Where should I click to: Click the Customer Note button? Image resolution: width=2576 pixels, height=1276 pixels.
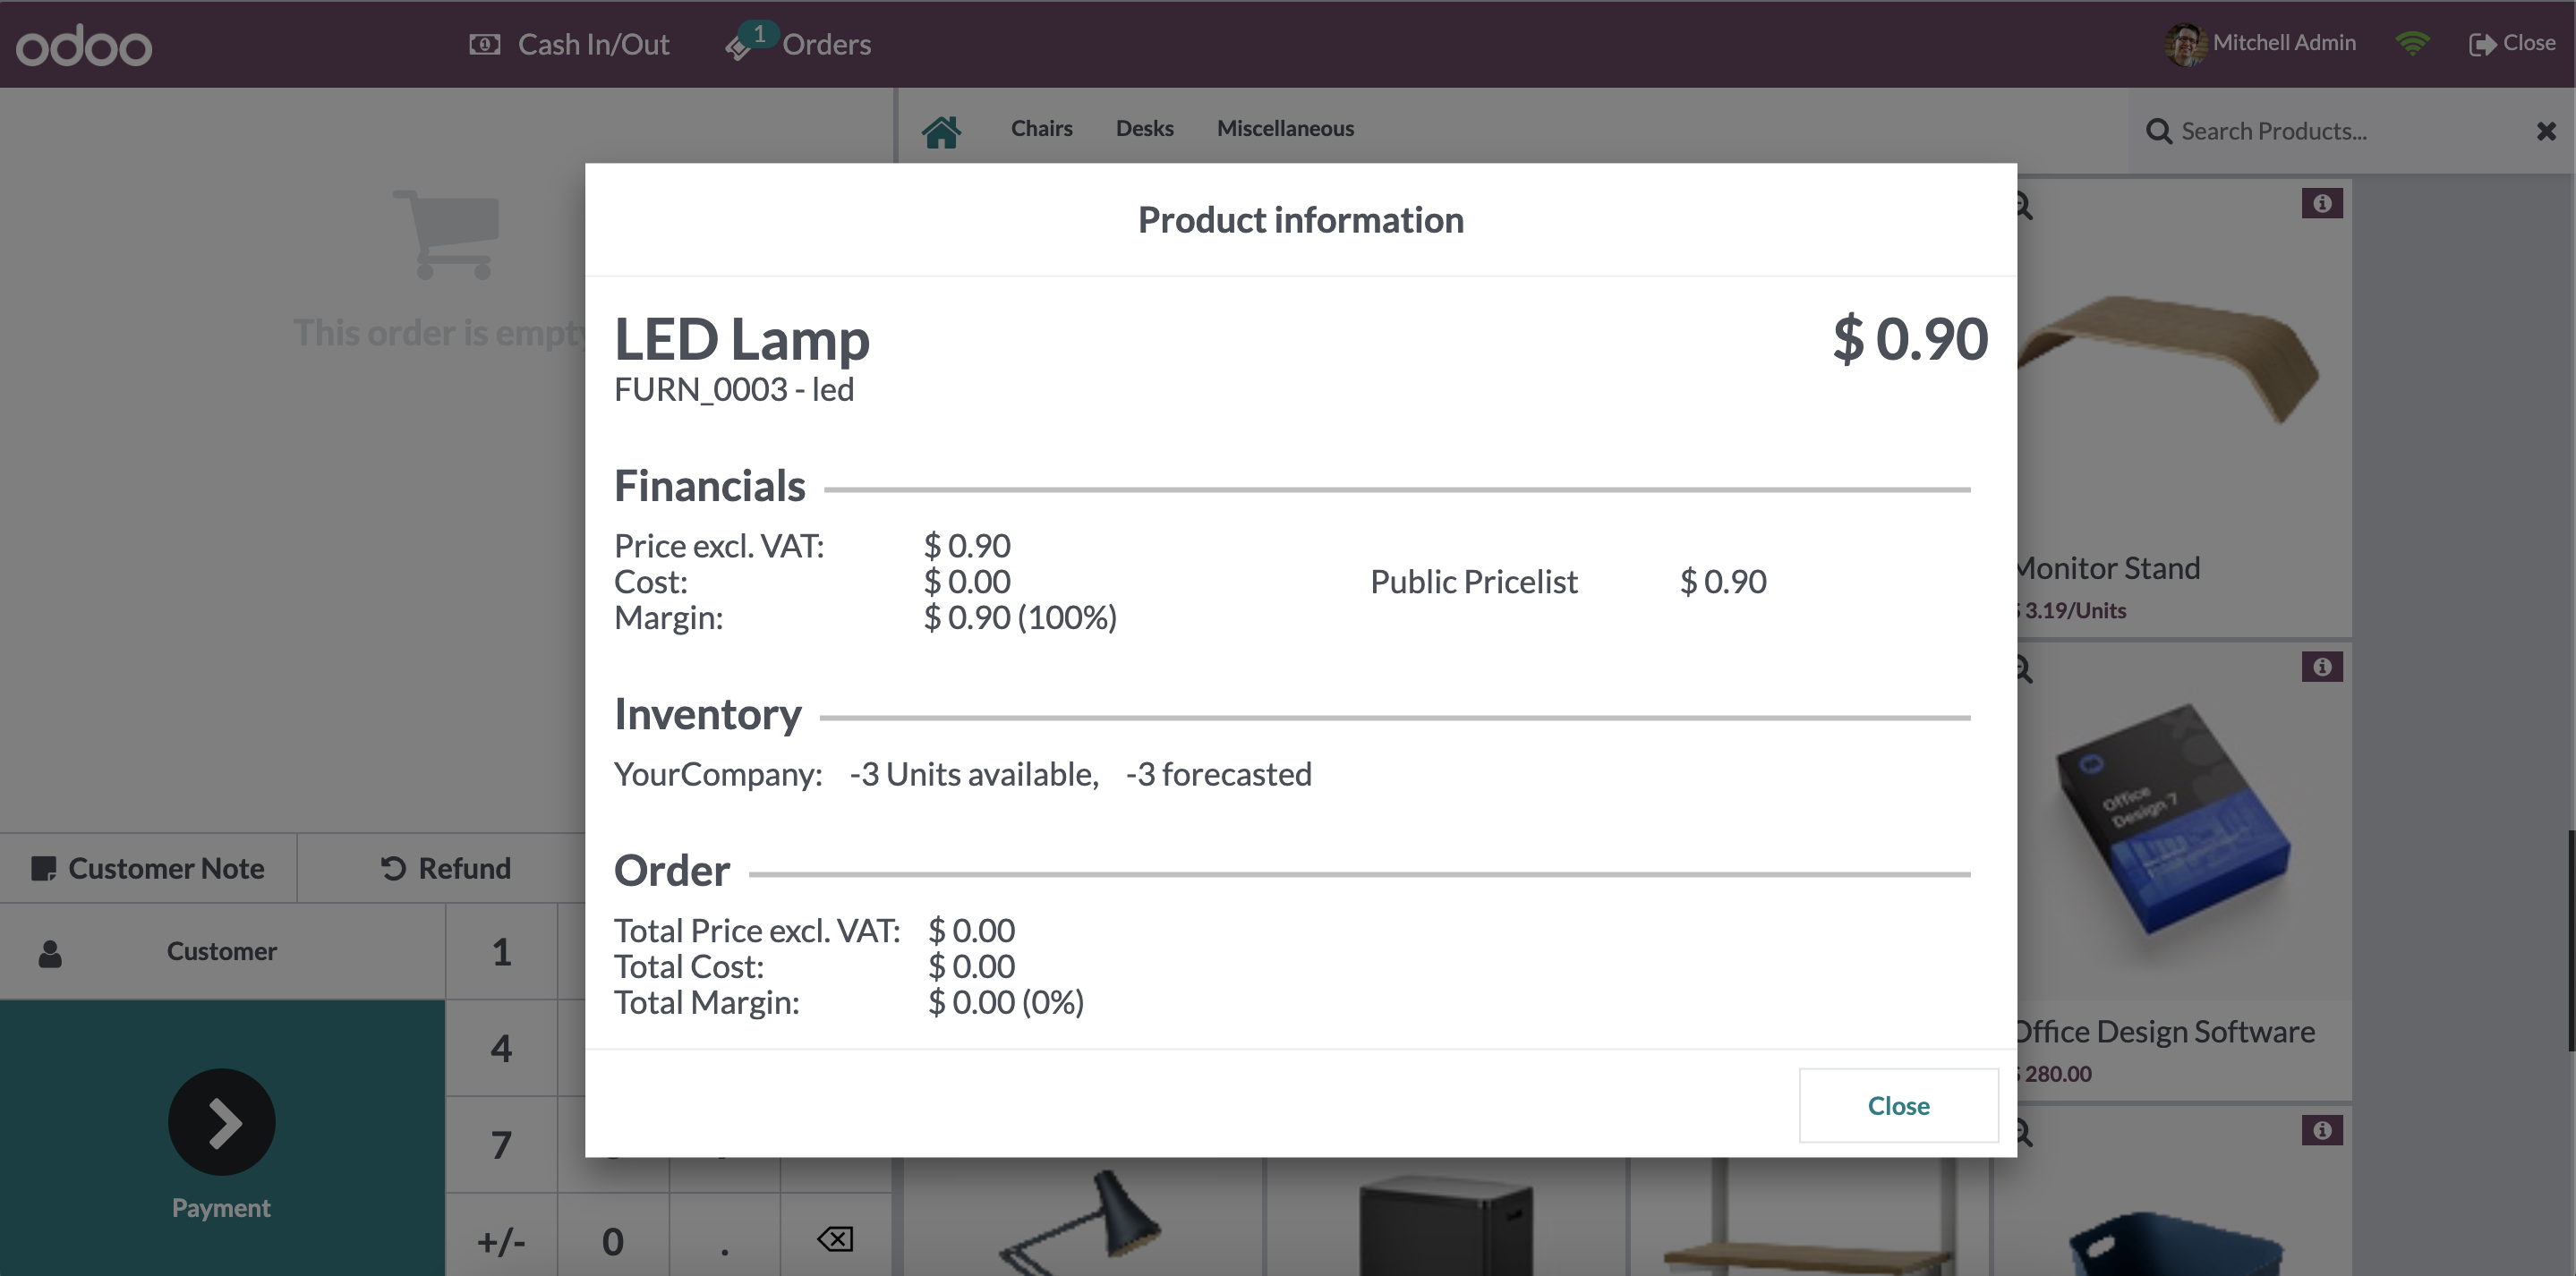tap(148, 868)
